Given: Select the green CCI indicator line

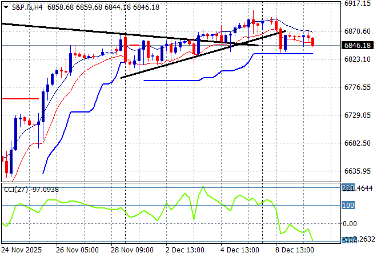Looking at the screenshot, I should [157, 214].
